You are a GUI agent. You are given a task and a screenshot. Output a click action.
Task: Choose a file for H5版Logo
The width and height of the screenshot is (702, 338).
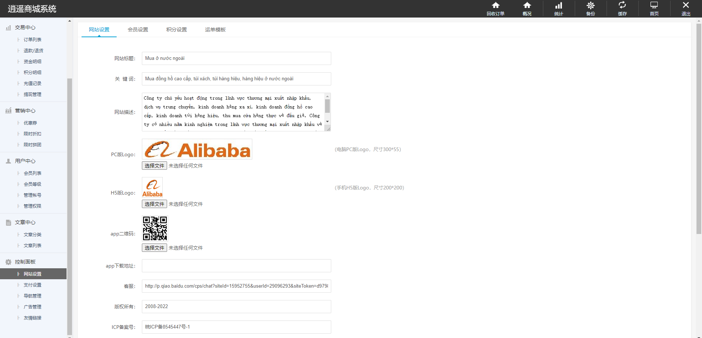pos(154,204)
